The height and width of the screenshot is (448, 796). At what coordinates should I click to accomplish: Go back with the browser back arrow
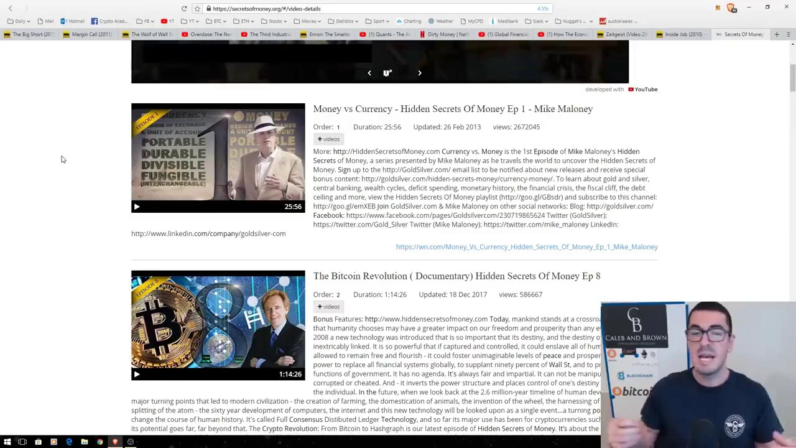pos(11,9)
